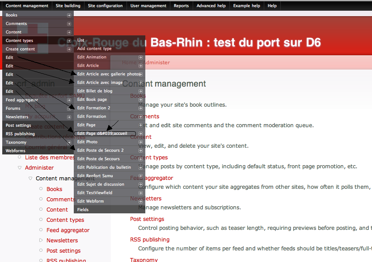Image resolution: width=372 pixels, height=262 pixels.
Task: Collapse the Content management tree branch
Action: coord(30,178)
